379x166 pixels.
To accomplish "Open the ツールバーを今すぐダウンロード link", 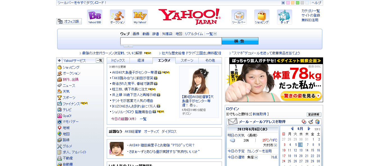I will click(82, 3).
